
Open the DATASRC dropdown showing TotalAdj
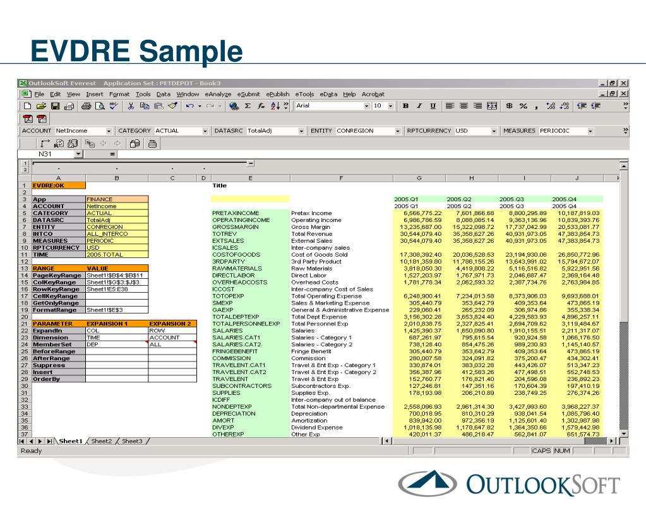[302, 131]
